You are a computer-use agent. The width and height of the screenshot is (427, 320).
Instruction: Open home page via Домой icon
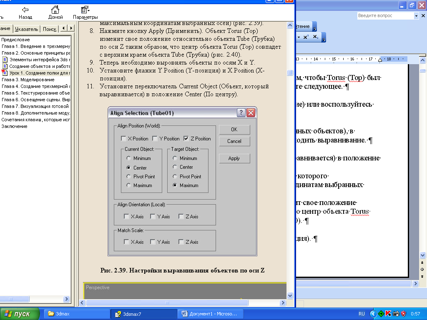(55, 10)
